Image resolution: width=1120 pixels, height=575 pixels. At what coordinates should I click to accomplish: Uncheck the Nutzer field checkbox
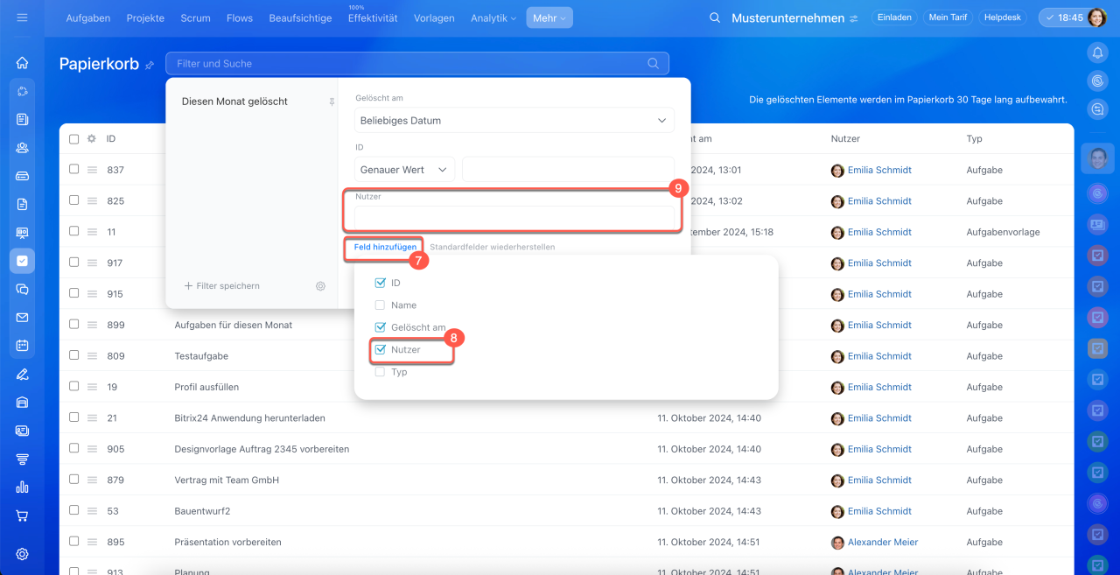[380, 350]
